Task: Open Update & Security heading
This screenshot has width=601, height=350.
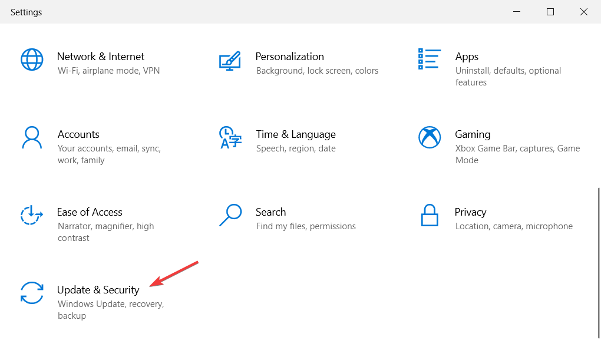Action: 98,290
